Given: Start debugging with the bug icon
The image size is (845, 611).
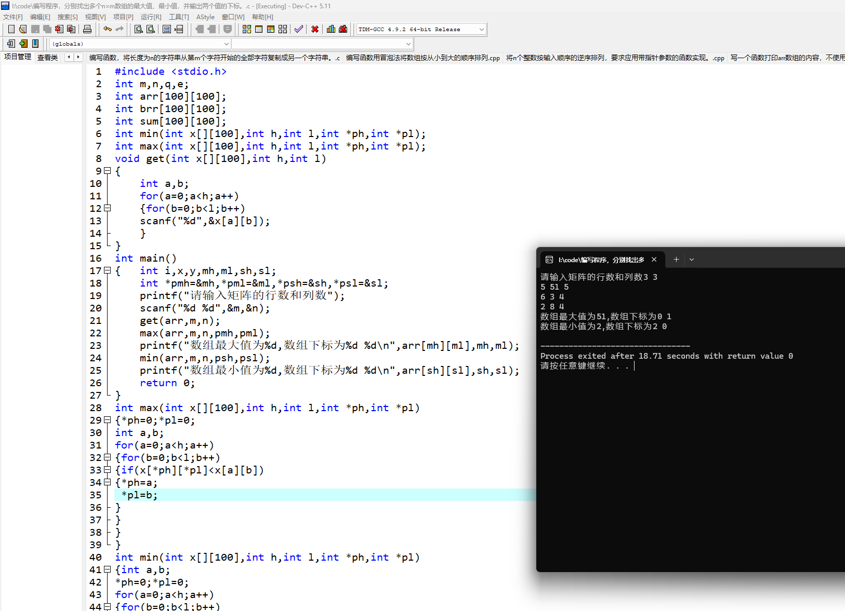Looking at the screenshot, I should coord(343,29).
